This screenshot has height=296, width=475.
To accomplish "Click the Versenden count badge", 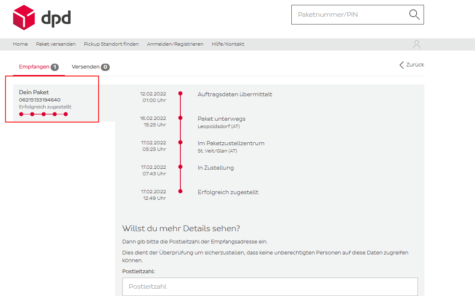I will point(105,67).
